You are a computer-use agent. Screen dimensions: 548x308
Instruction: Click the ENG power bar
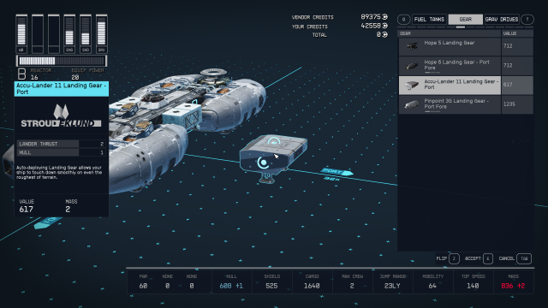69,33
